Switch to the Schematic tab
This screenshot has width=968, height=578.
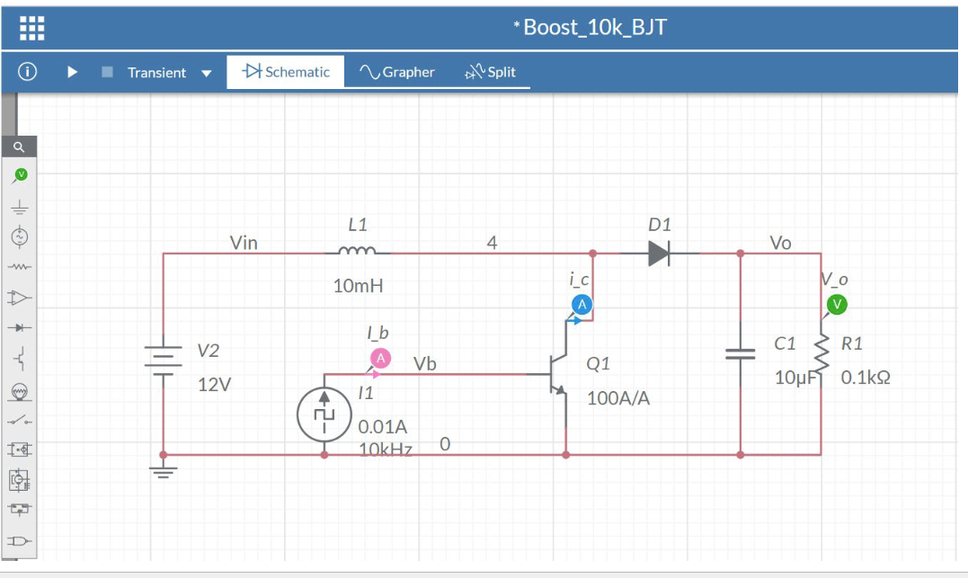point(285,72)
